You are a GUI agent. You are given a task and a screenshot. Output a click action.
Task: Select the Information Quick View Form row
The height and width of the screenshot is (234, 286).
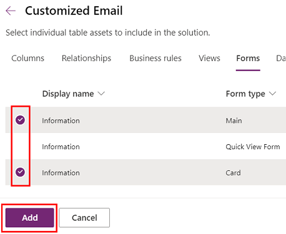point(145,146)
